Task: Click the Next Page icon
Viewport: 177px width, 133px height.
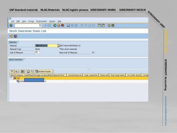Action: point(90,26)
